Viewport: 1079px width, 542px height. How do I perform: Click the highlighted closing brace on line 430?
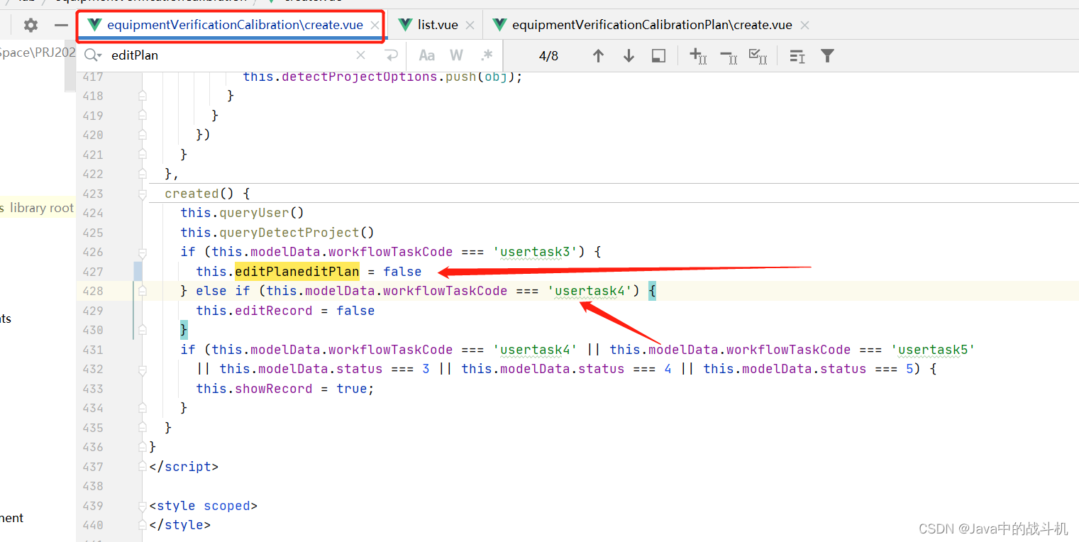pyautogui.click(x=184, y=330)
